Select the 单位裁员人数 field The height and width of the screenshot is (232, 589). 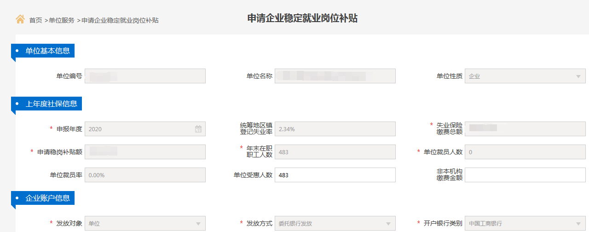pyautogui.click(x=525, y=152)
